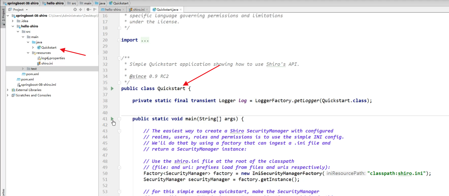Viewport: 449px width, 196px height.
Task: Click the External Libraries icon
Action: click(x=13, y=90)
